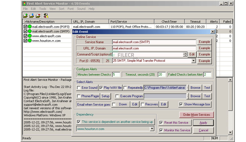246x142 pixels.
Task: Click the log pane scroll up arrow
Action: pos(230,80)
